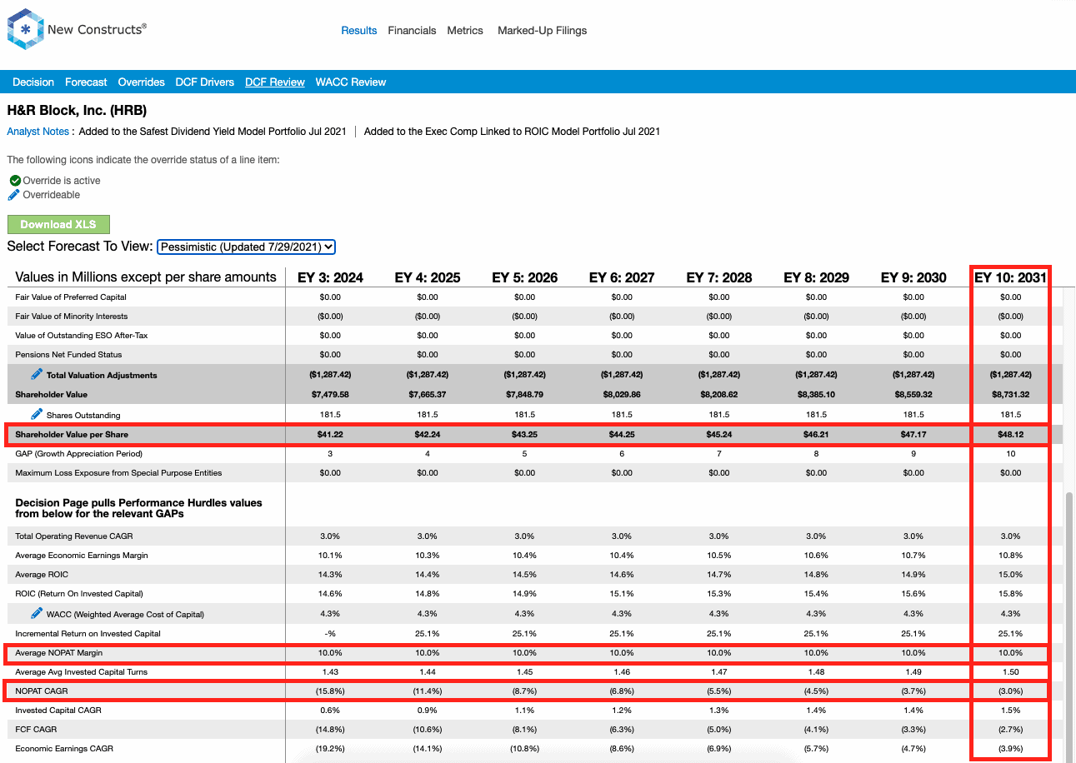Click the vertical scrollbar thumb
1076x763 pixels.
point(1069,625)
